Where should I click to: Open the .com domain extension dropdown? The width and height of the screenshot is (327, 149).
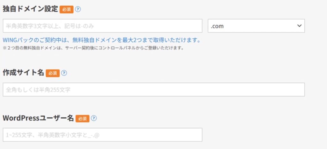coord(256,26)
